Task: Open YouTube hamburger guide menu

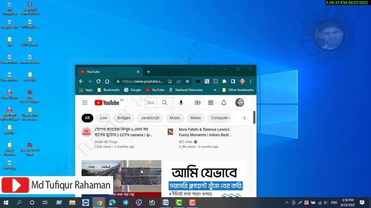Action: click(x=85, y=103)
